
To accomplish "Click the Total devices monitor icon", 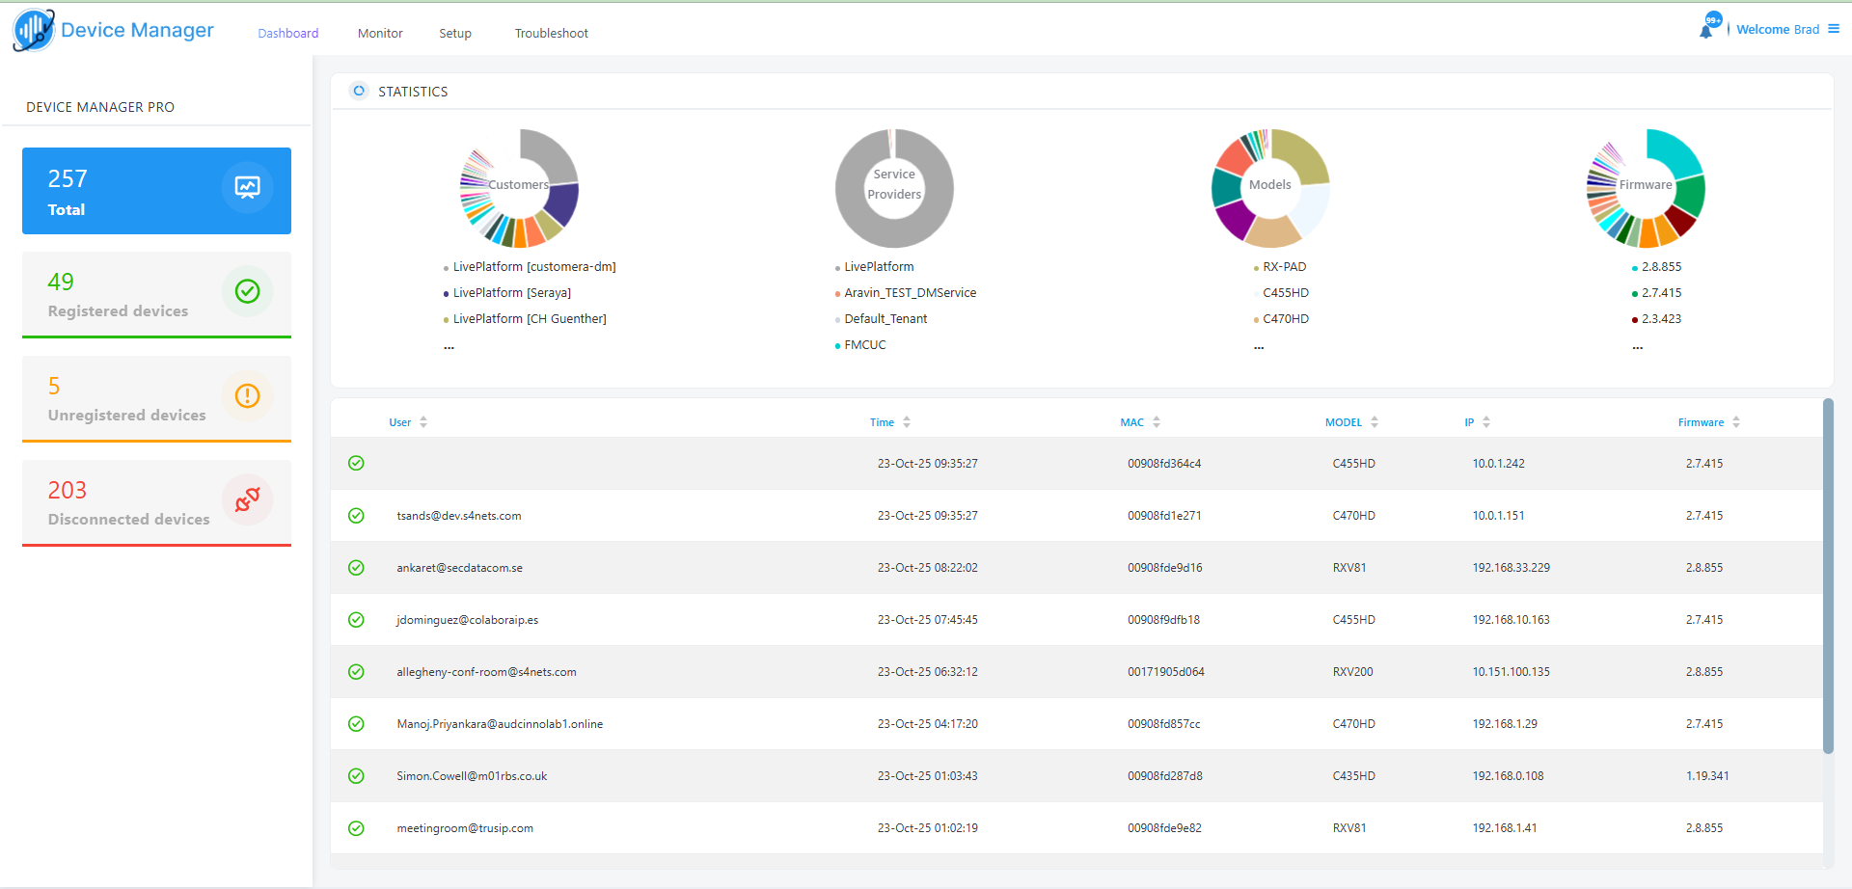I will point(247,187).
